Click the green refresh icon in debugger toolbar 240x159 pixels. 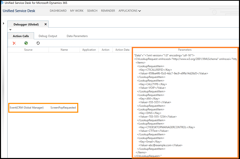pyautogui.click(x=26, y=43)
